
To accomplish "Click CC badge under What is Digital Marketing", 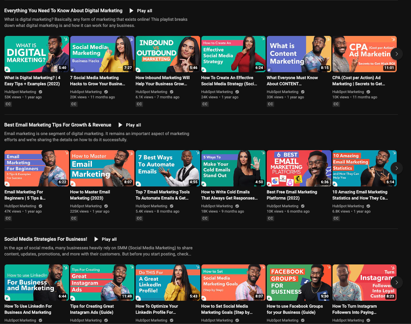I will point(8,104).
